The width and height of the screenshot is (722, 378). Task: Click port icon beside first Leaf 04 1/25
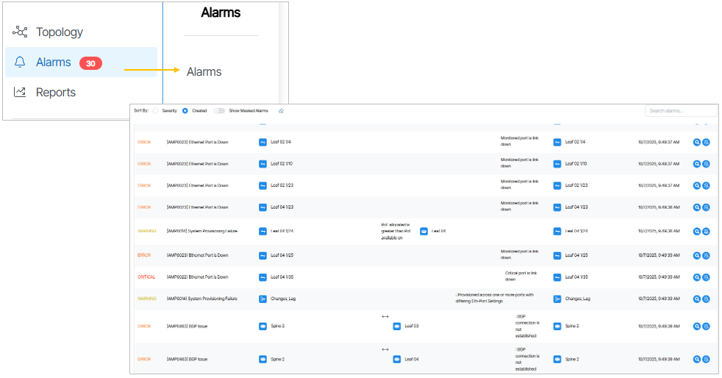(x=262, y=255)
